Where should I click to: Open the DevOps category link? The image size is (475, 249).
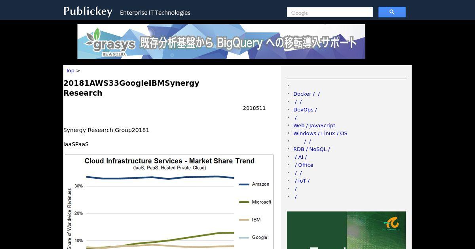click(305, 109)
